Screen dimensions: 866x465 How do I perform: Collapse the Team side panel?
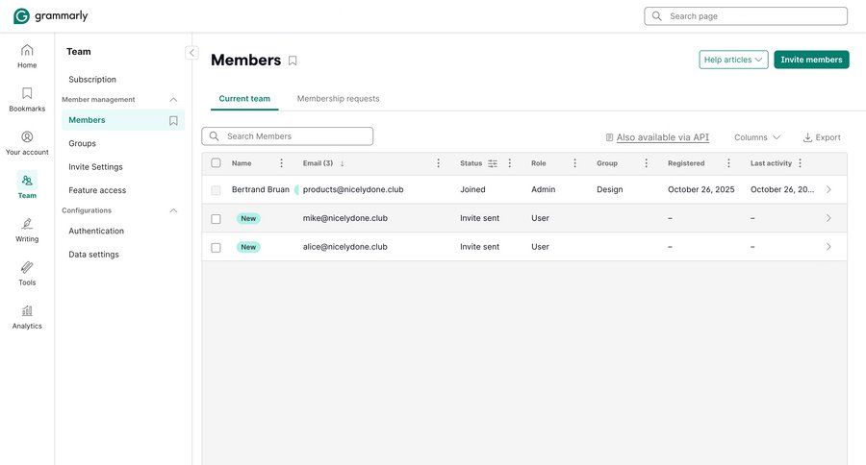pyautogui.click(x=191, y=53)
